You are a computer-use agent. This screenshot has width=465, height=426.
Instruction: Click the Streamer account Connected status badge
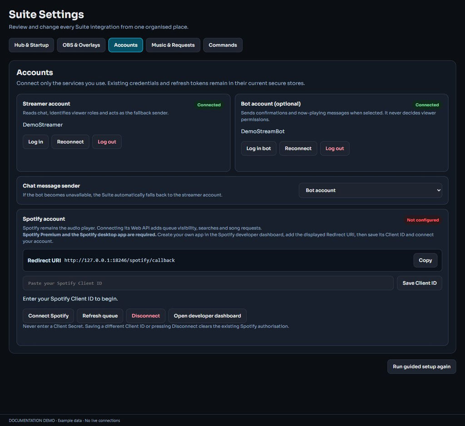click(209, 105)
